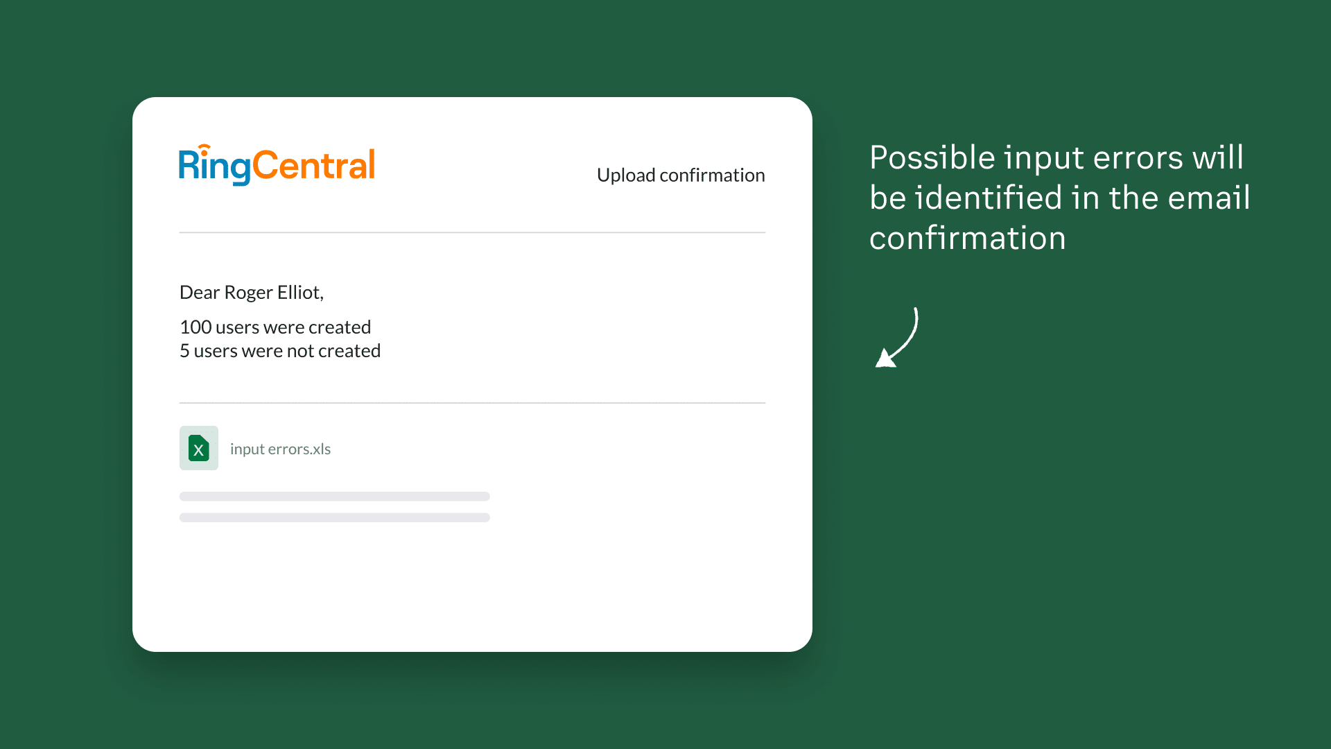Click the RingCentral logo
1331x749 pixels.
[277, 166]
